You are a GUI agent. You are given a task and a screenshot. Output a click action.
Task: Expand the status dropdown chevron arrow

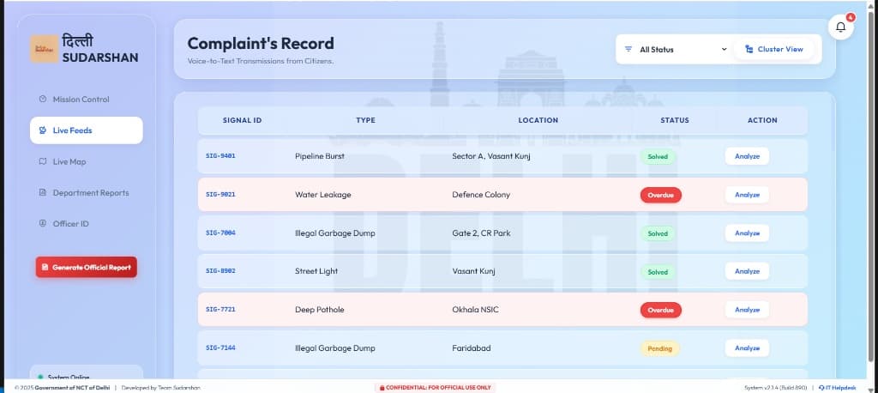tap(724, 49)
